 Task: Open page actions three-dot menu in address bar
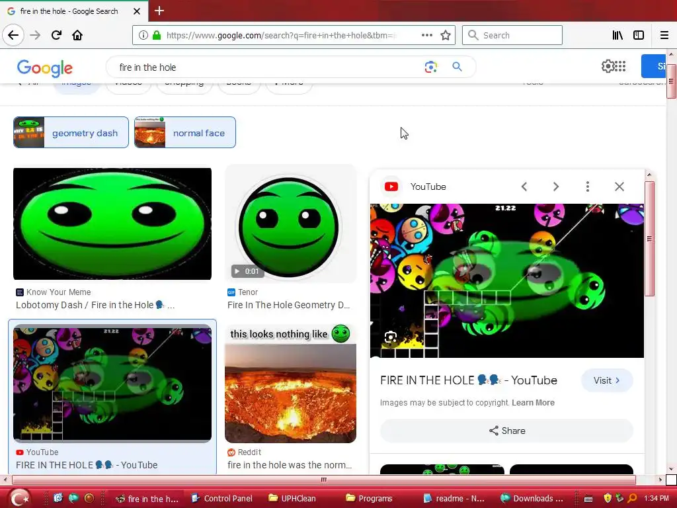coord(426,35)
